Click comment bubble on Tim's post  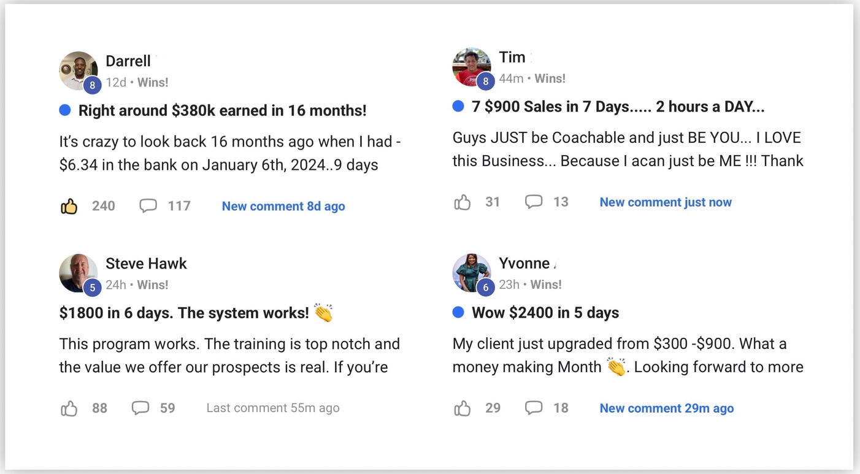pyautogui.click(x=534, y=202)
